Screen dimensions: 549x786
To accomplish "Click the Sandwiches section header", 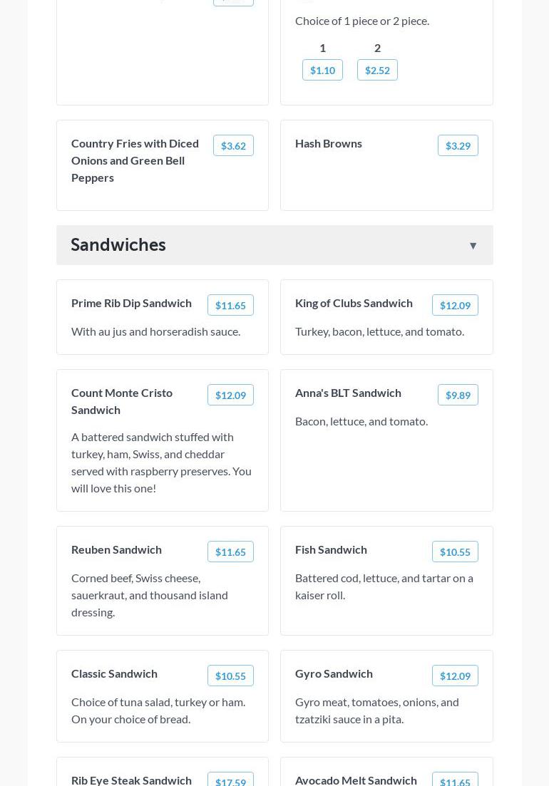I will 118,245.
